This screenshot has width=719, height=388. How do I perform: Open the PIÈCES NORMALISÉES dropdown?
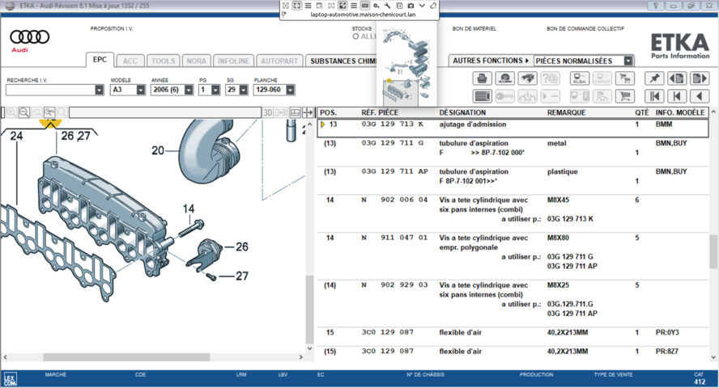[x=628, y=61]
